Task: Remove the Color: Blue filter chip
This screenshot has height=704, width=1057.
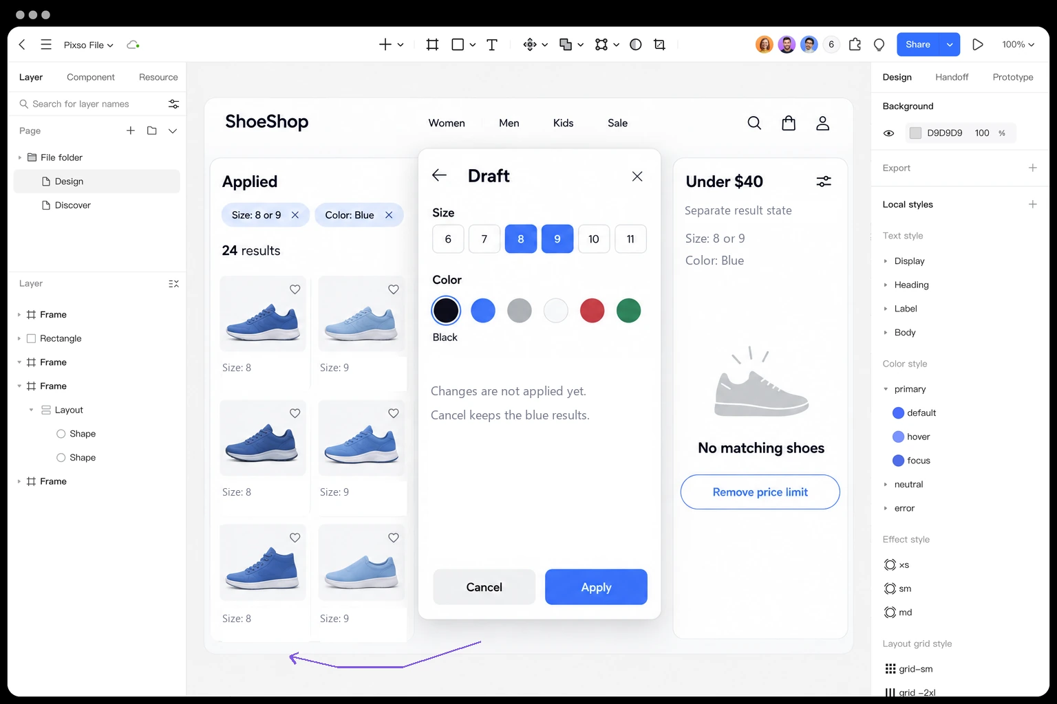Action: pos(389,215)
